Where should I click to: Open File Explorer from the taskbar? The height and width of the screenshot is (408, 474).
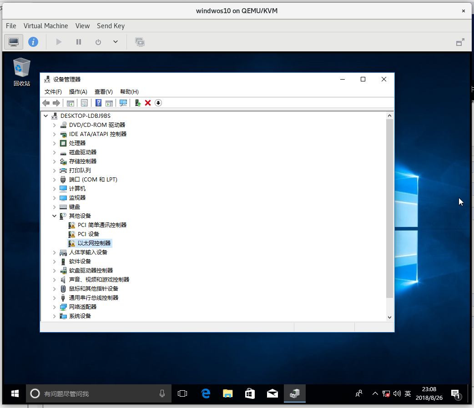[x=227, y=393]
